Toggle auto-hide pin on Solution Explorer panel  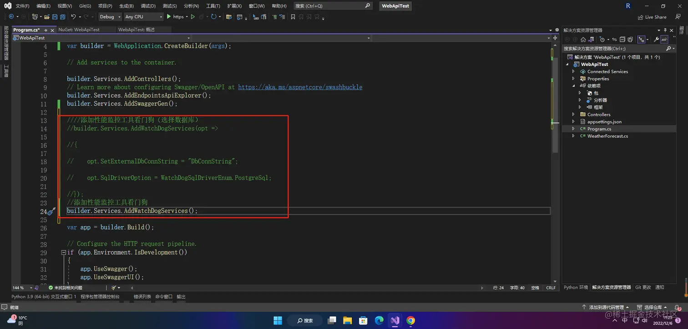(666, 30)
